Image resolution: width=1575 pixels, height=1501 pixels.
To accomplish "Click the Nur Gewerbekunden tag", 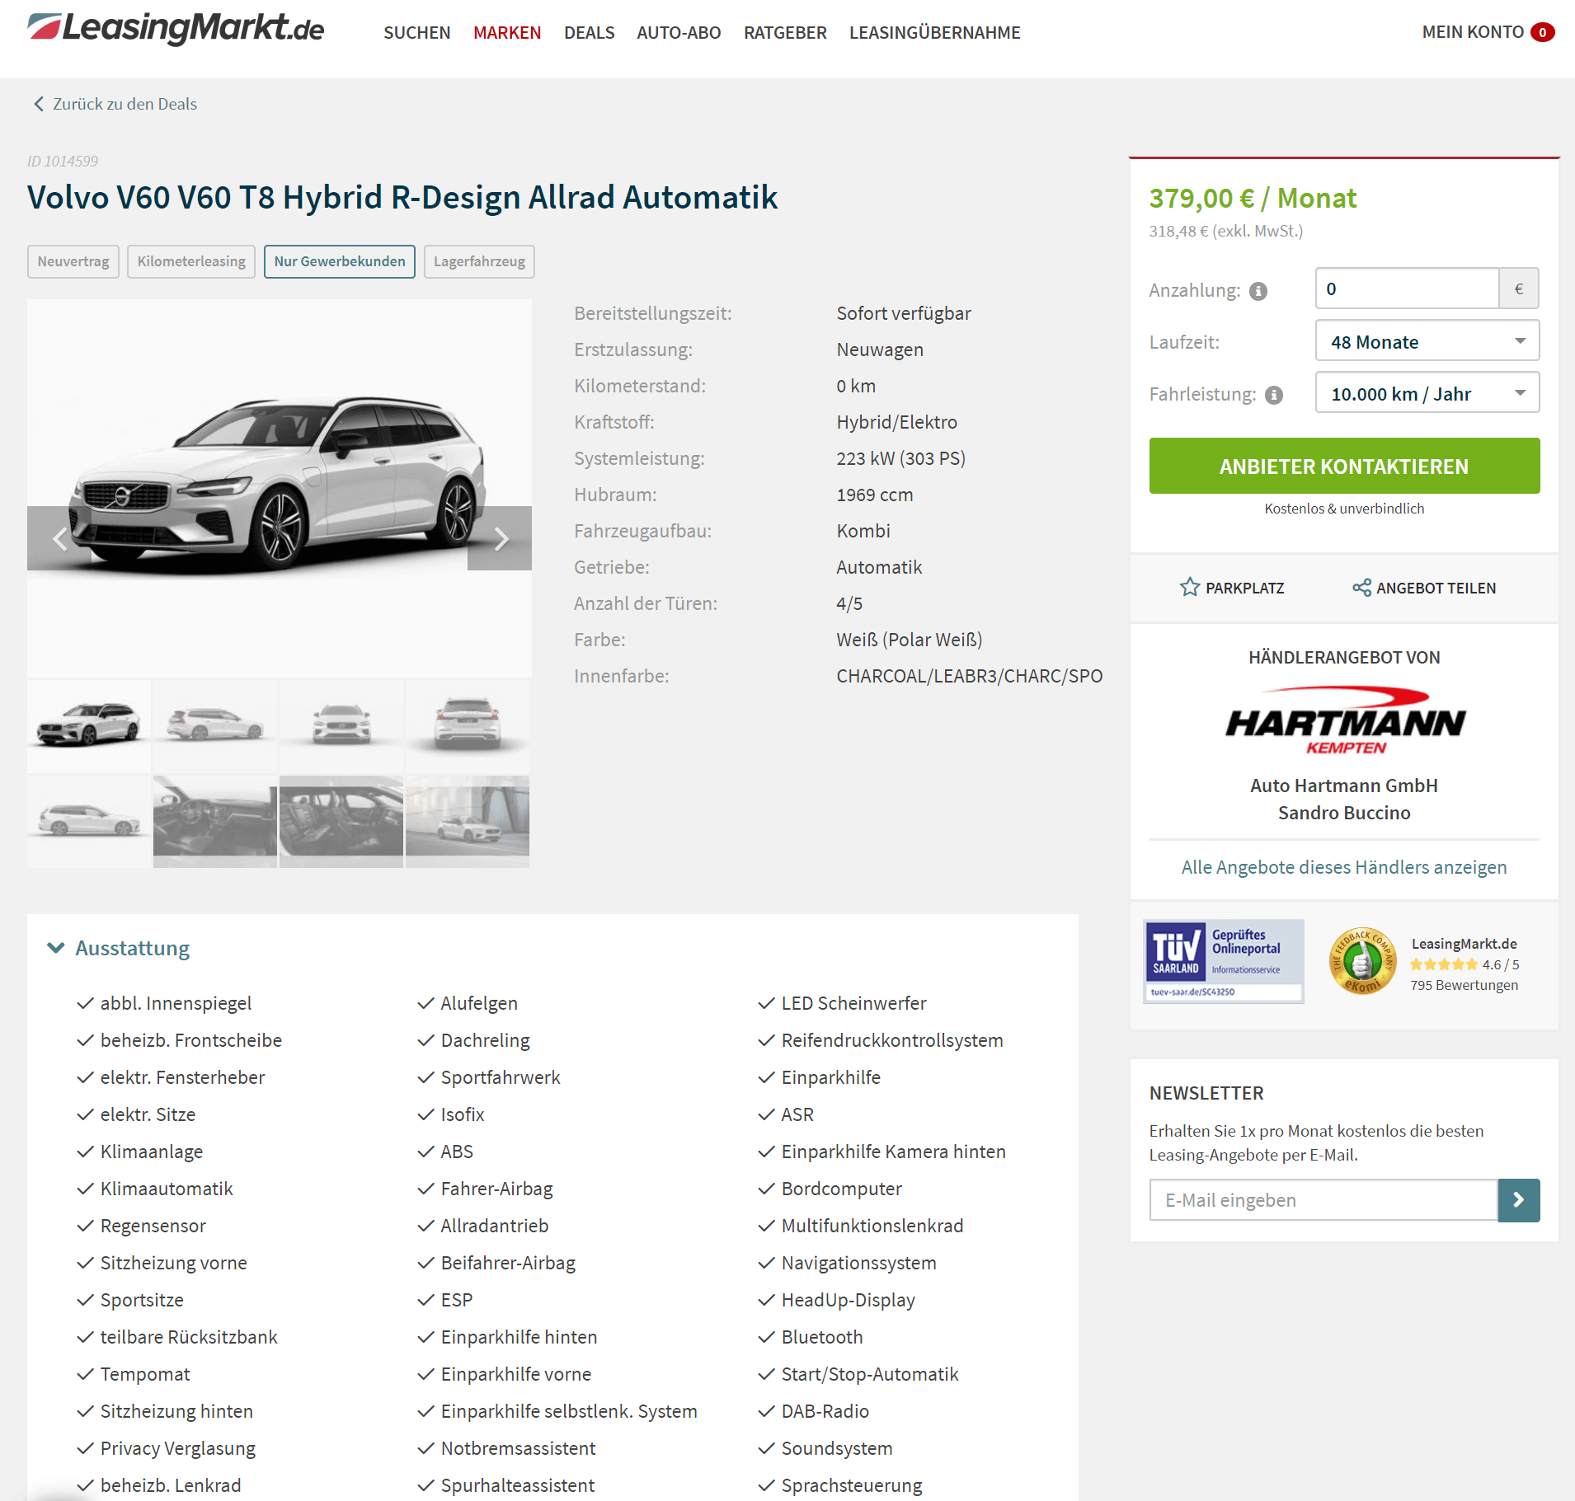I will click(x=340, y=261).
